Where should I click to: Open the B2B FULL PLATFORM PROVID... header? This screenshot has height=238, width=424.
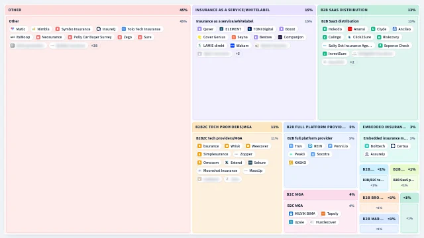point(321,127)
